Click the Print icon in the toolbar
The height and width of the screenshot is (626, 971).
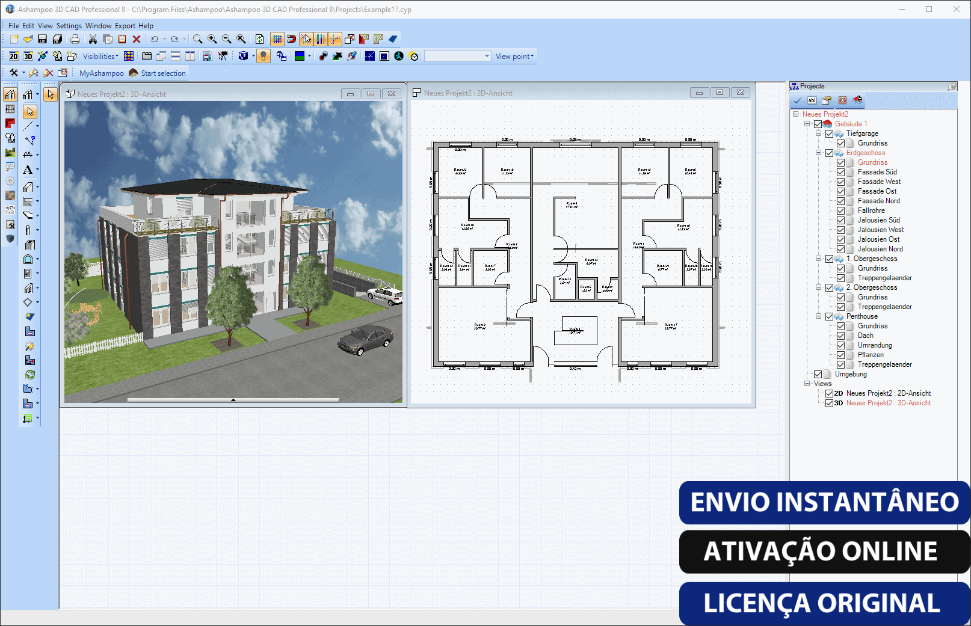[75, 39]
